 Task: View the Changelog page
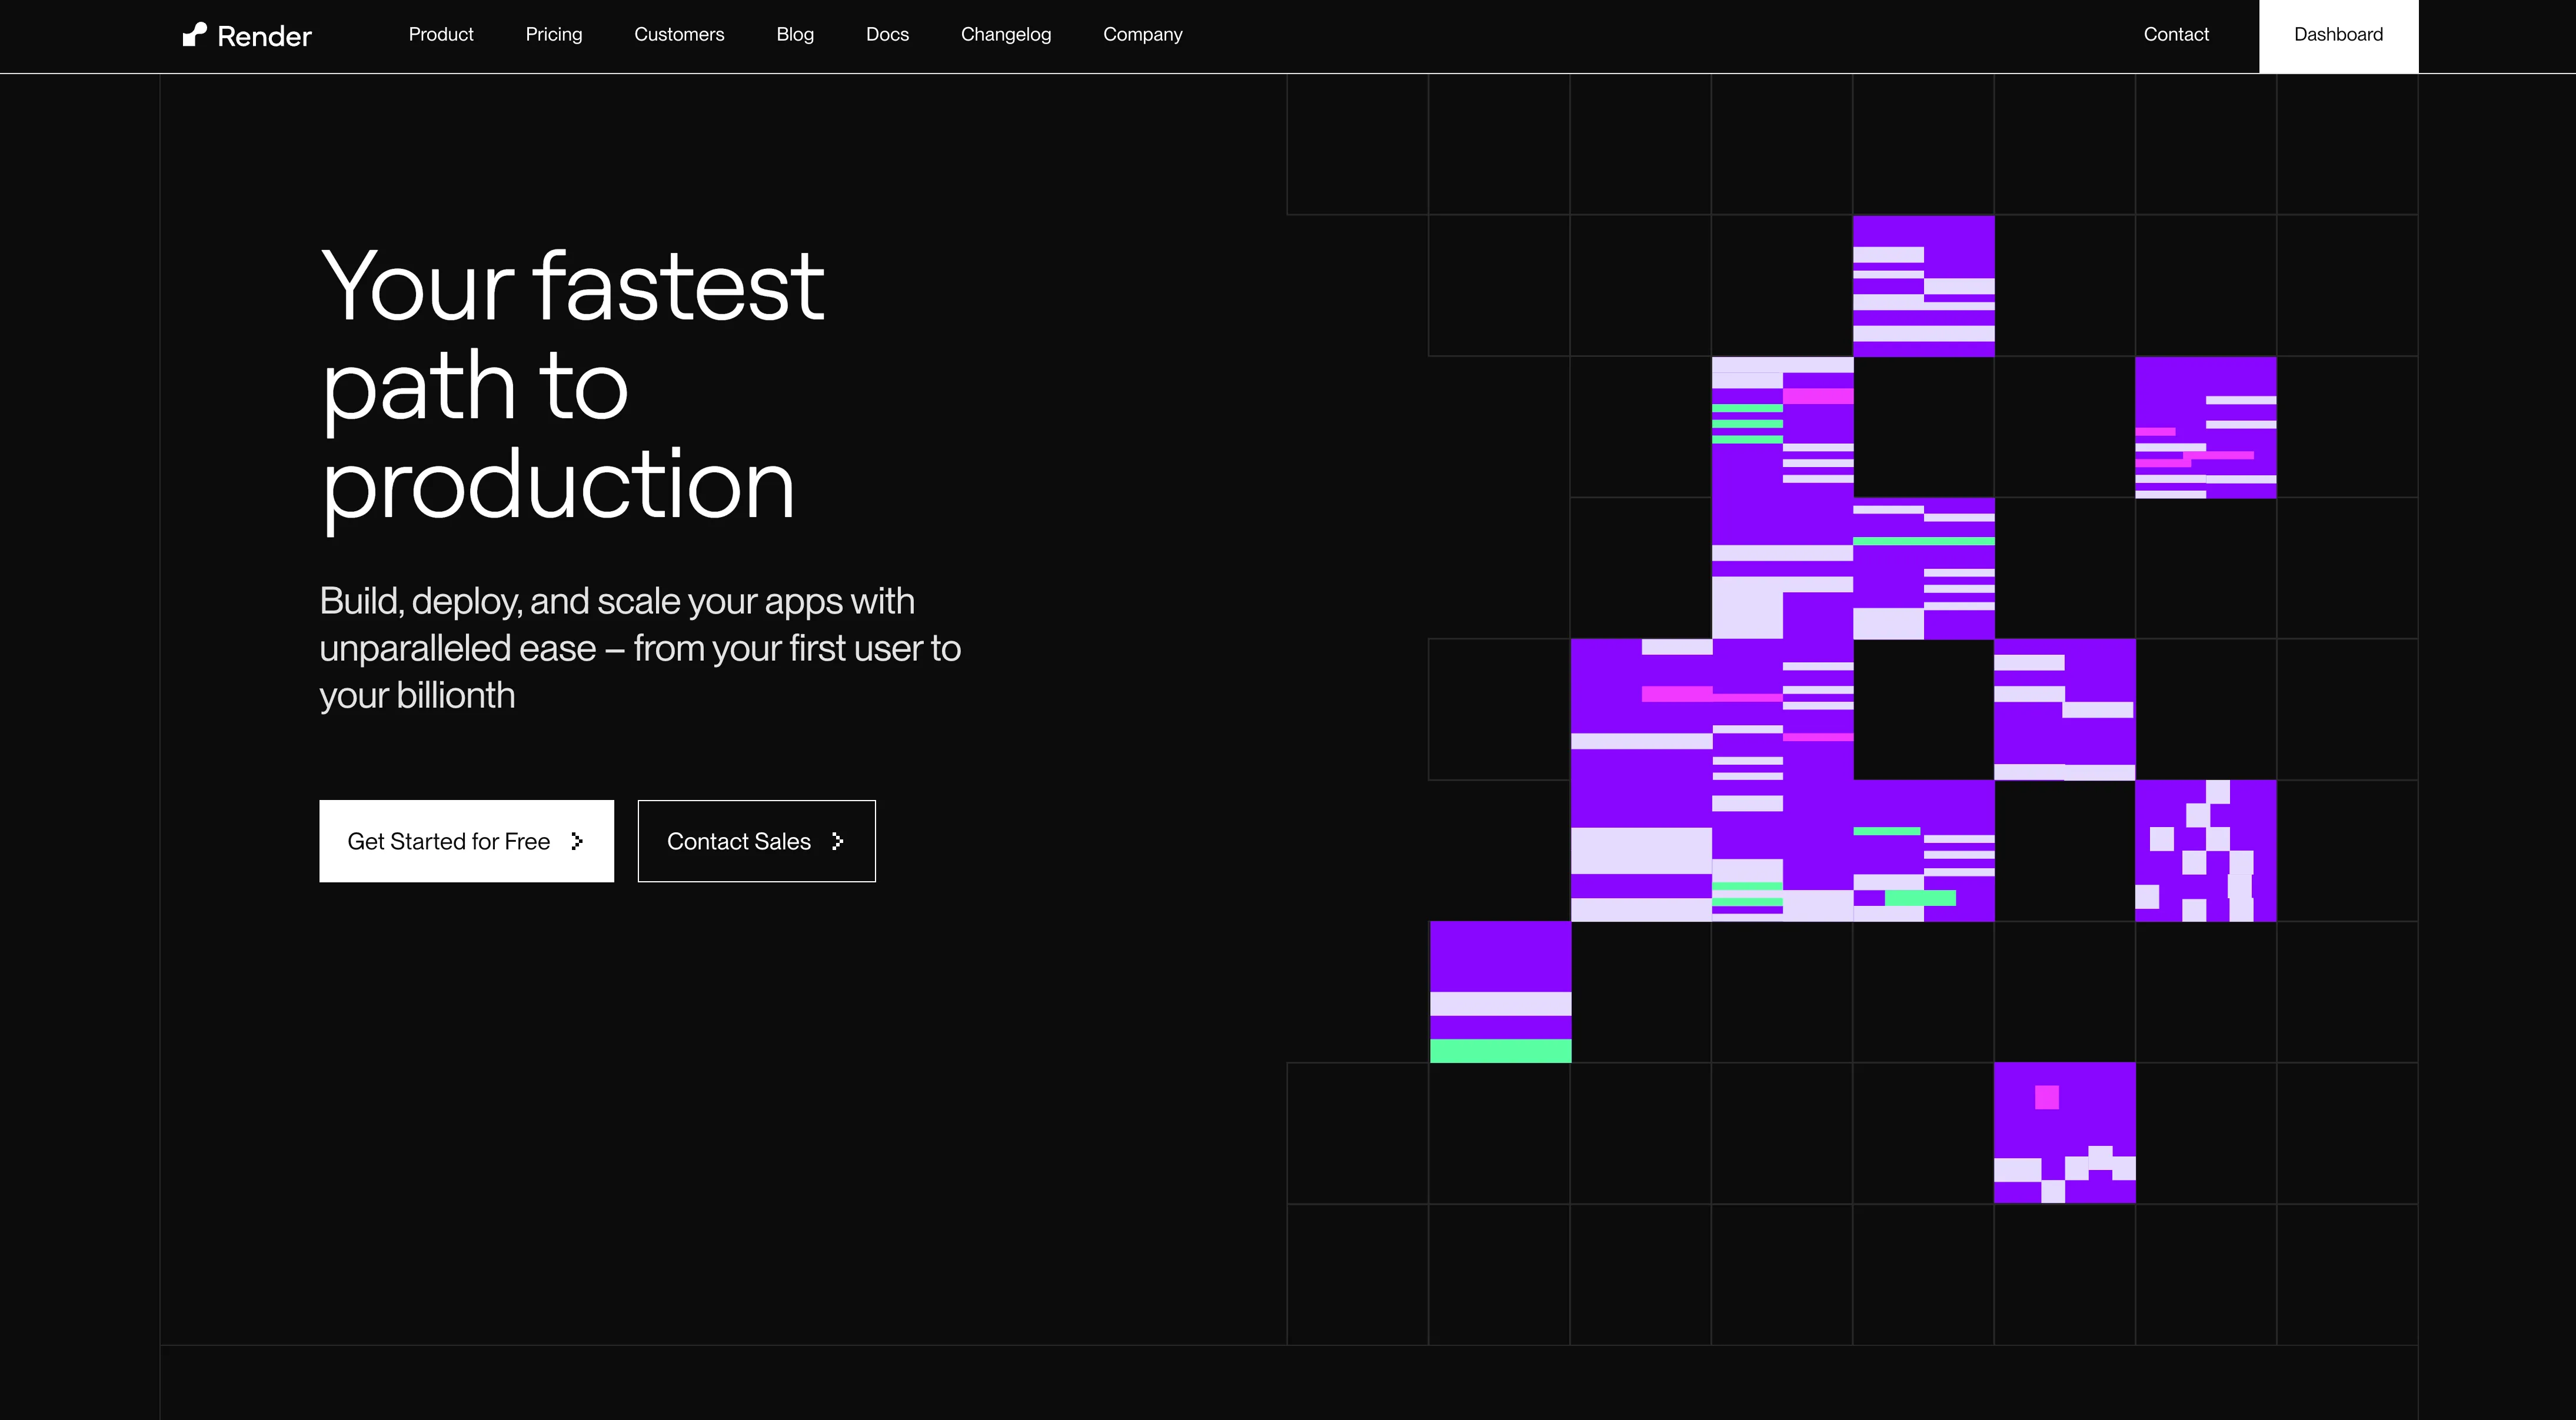(1005, 35)
